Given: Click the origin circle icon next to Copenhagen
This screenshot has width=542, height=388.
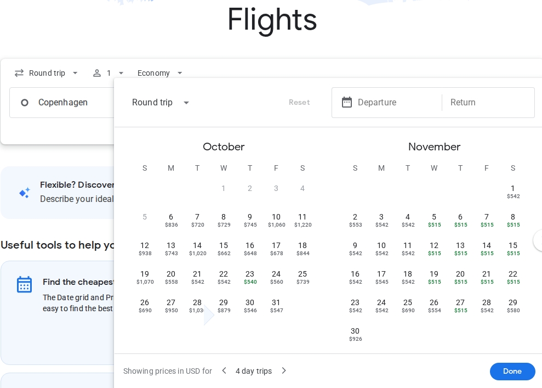Looking at the screenshot, I should pos(25,103).
